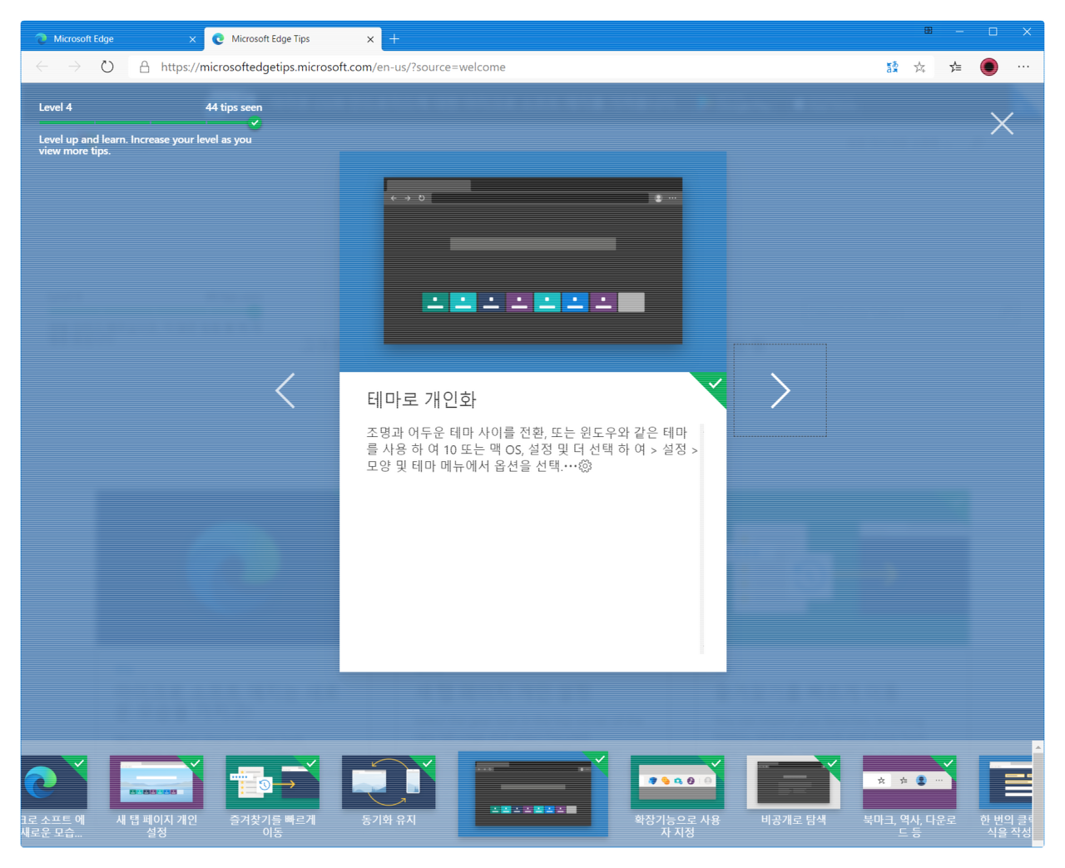Show the previous tip with left arrow

coord(285,390)
